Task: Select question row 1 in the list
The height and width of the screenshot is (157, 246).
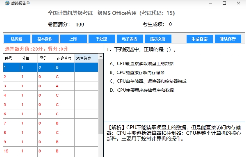Action: [x=51, y=67]
